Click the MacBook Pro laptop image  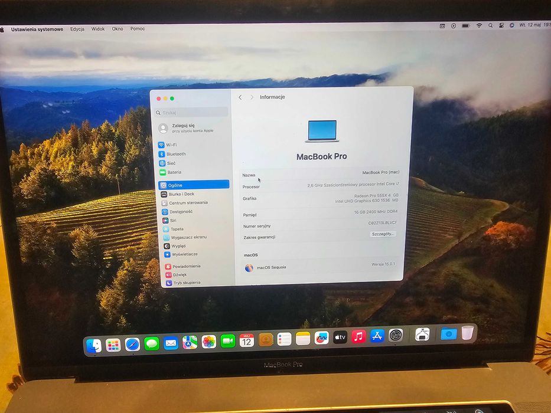pos(322,131)
